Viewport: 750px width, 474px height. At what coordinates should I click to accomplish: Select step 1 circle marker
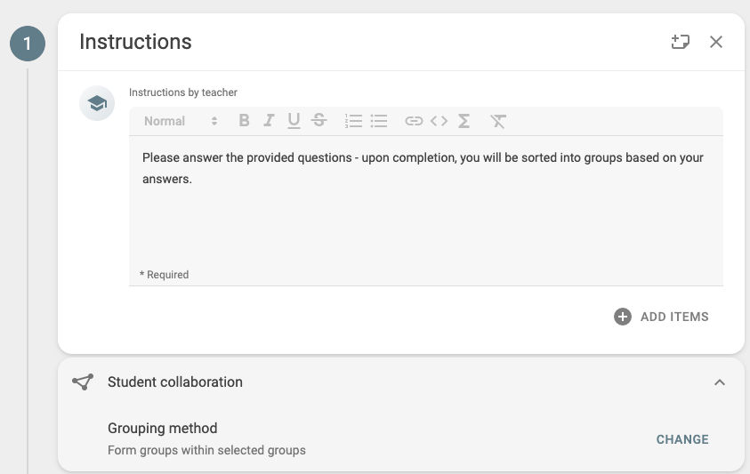[x=28, y=44]
